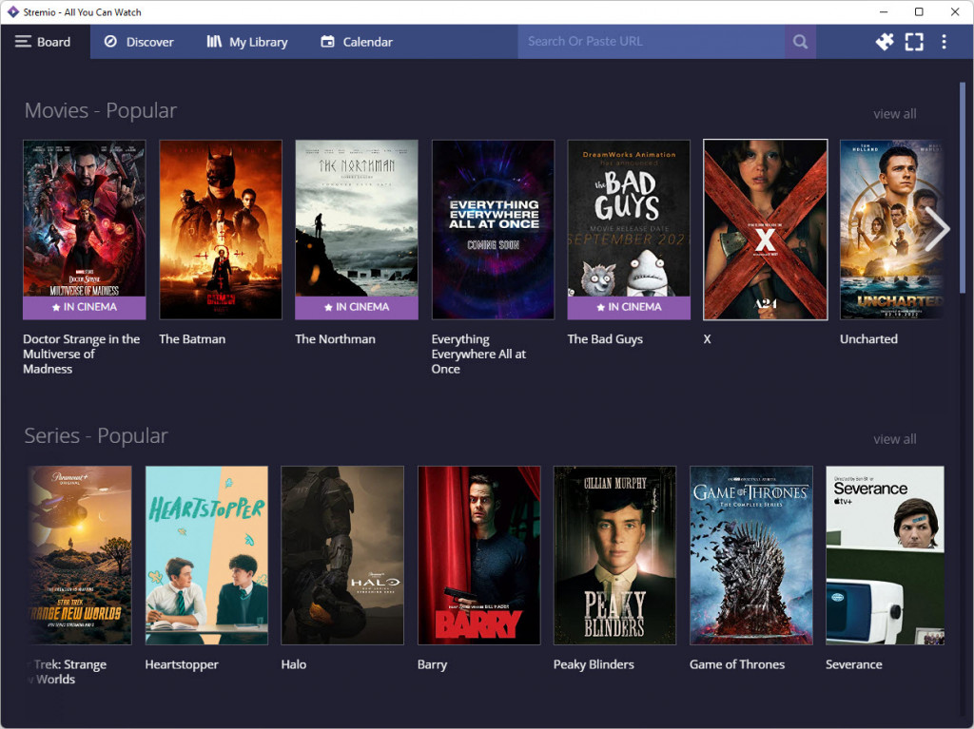
Task: Click the title text 'Uncharted'
Action: 868,339
